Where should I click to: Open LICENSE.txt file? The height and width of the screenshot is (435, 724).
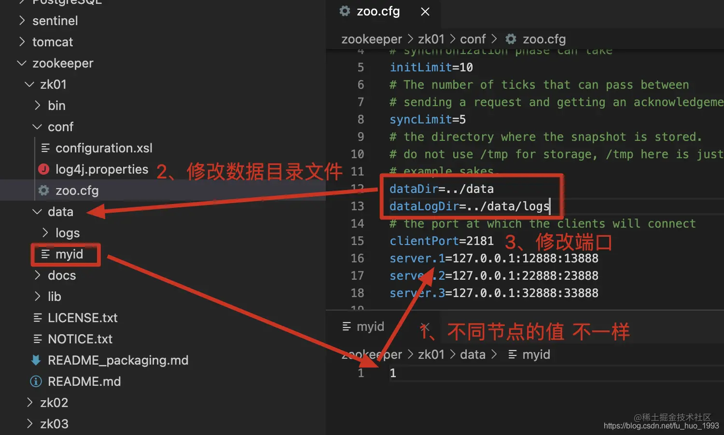[x=83, y=318]
